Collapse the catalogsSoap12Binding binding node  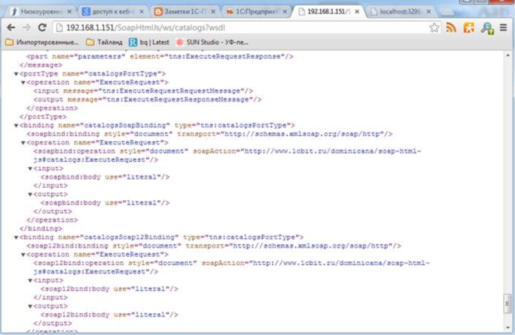(16, 238)
